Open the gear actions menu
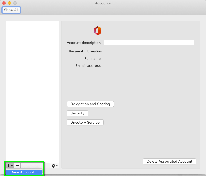This screenshot has height=176, width=206. 55,166
